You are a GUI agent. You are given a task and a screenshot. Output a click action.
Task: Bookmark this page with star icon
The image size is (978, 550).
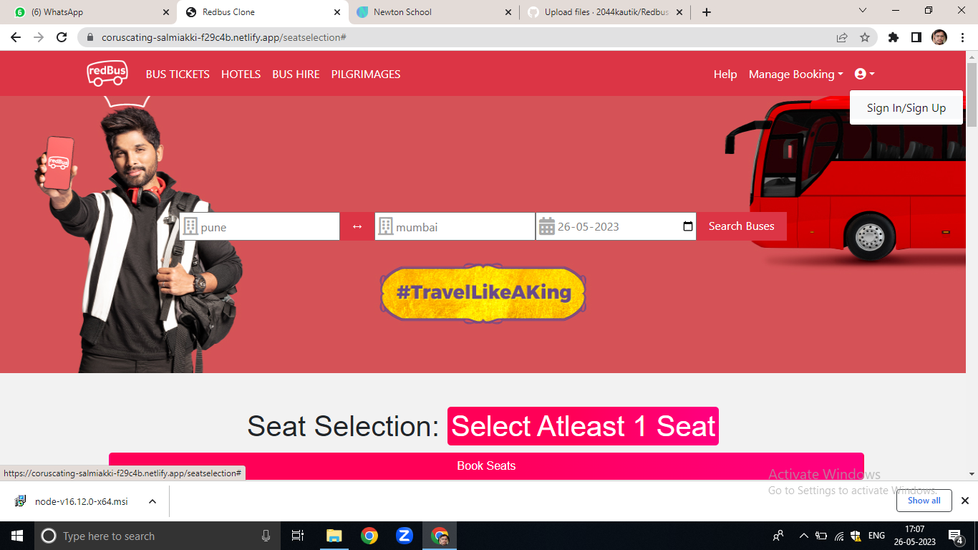coord(865,37)
